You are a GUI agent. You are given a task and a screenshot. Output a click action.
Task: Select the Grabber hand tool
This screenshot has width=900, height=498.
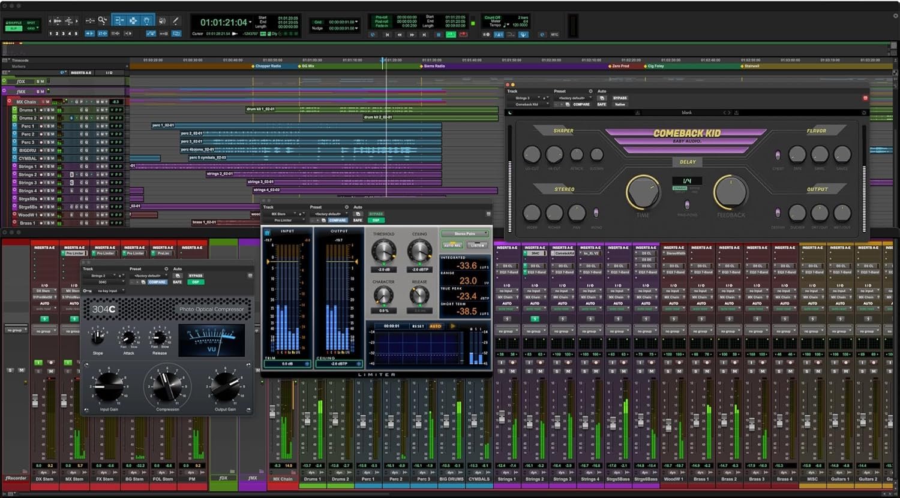point(148,21)
